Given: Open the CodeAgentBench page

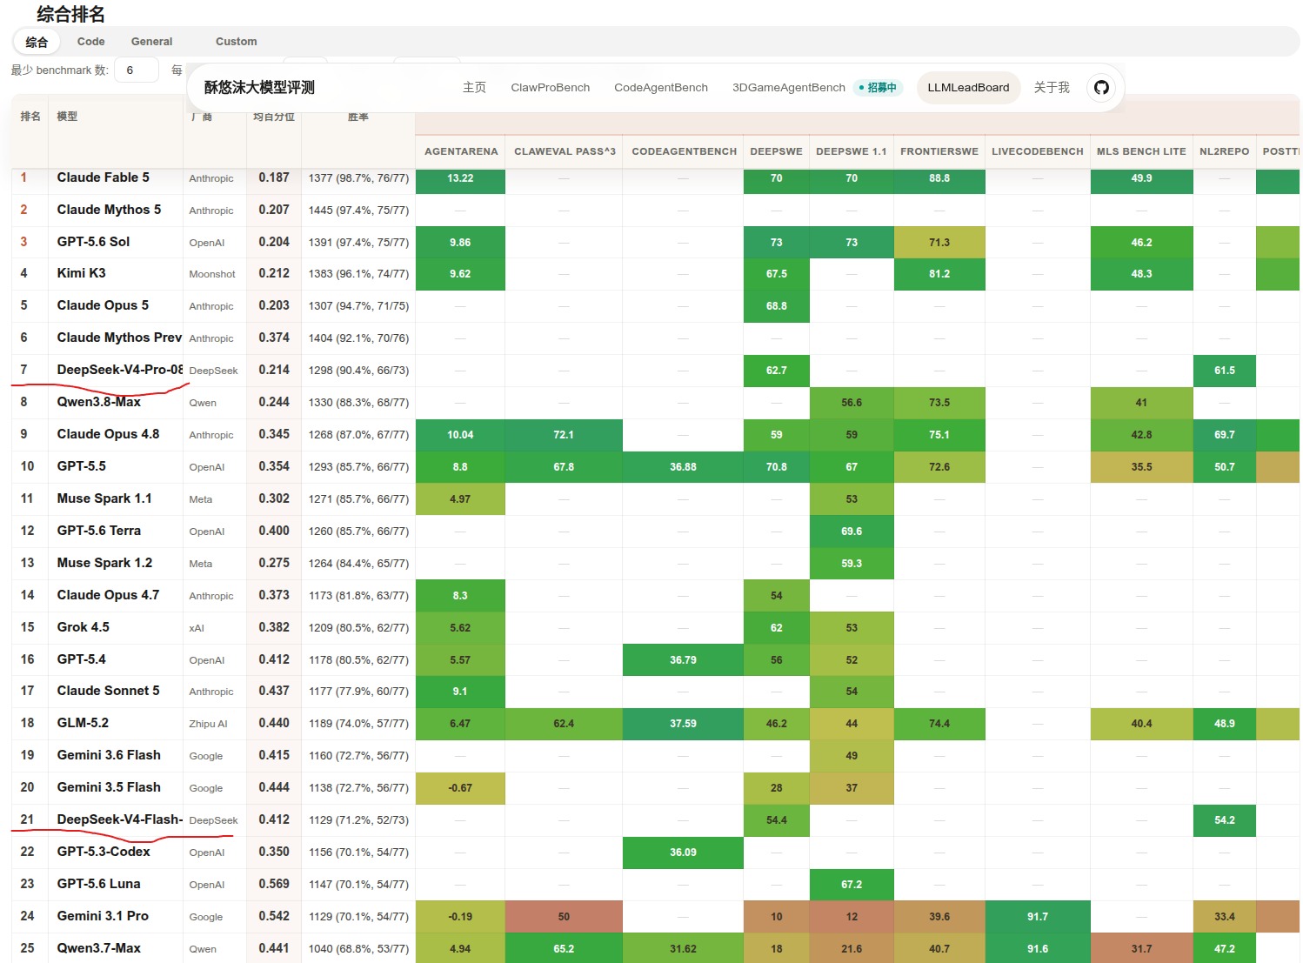Looking at the screenshot, I should (660, 88).
